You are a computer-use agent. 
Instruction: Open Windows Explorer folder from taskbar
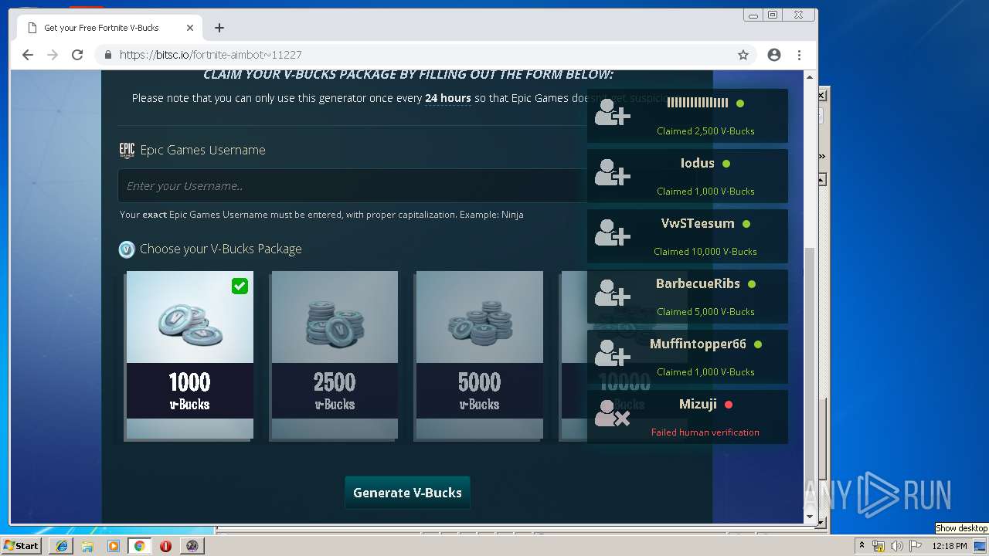[x=87, y=546]
